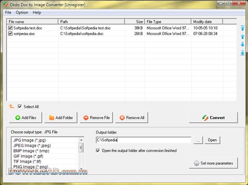Move selected file up one position
The image size is (248, 185).
tap(242, 36)
